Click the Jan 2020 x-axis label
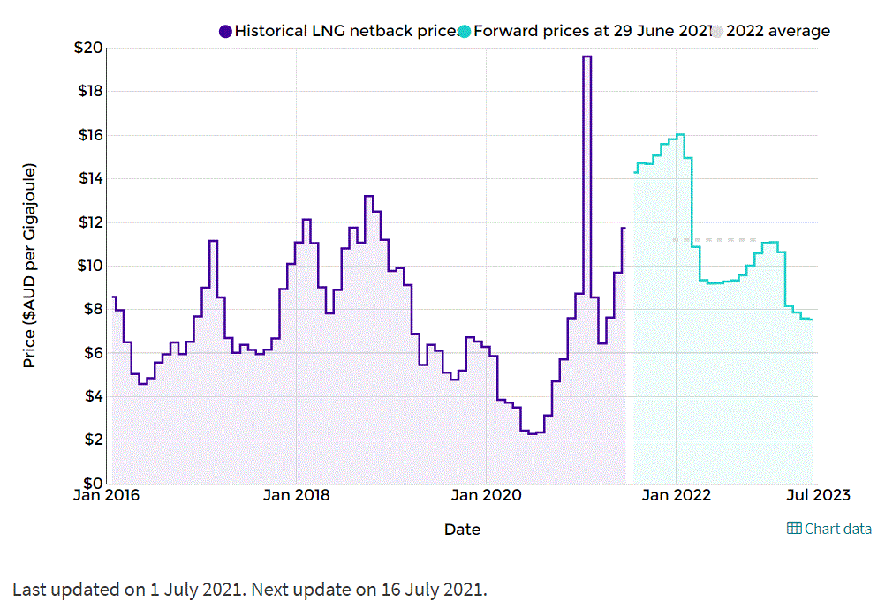 [x=486, y=495]
